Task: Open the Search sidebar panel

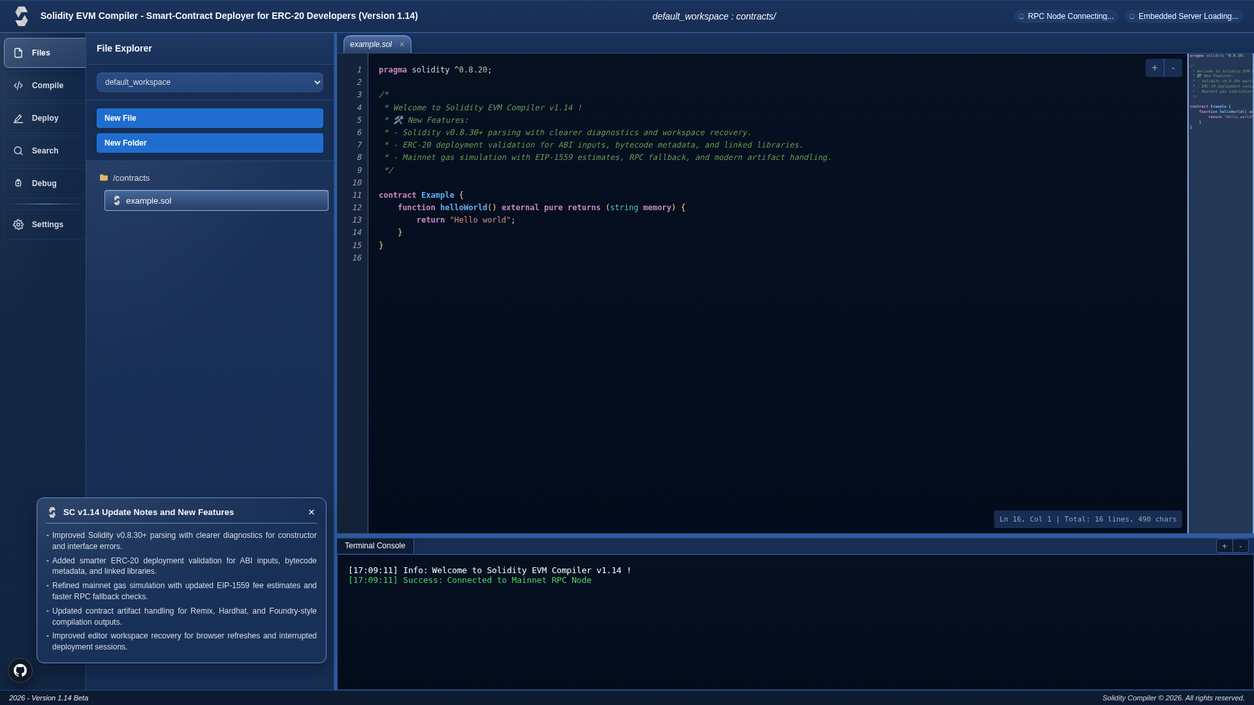Action: 44,151
